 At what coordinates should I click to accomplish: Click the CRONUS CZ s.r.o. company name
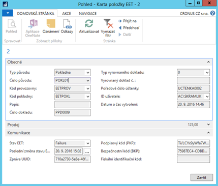pyautogui.click(x=194, y=14)
